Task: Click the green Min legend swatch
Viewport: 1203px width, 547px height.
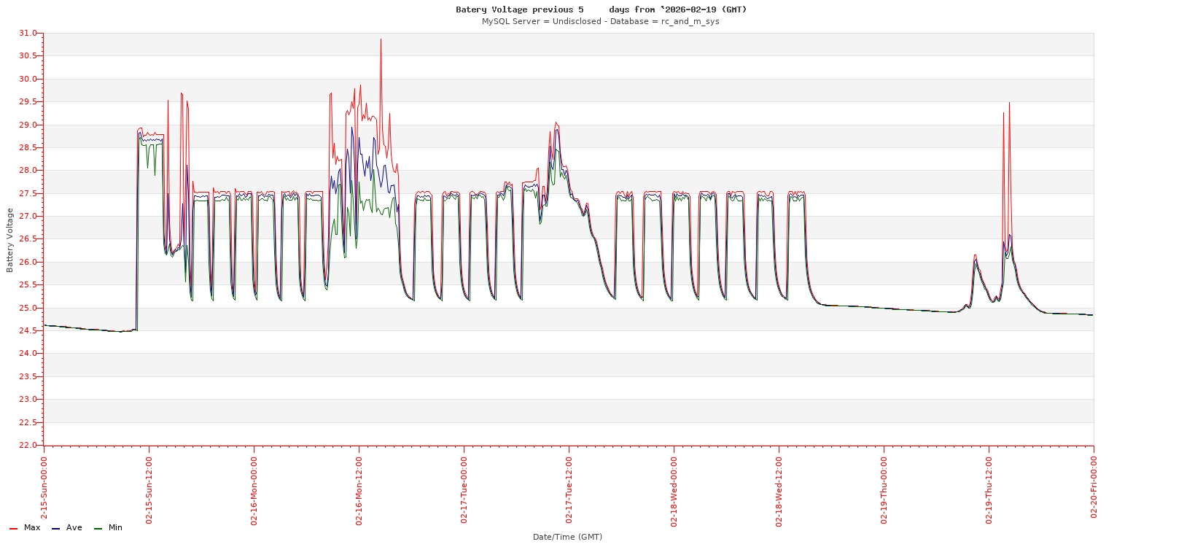Action: tap(98, 528)
